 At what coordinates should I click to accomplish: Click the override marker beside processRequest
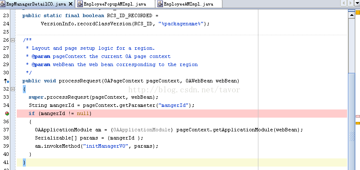tap(6, 81)
